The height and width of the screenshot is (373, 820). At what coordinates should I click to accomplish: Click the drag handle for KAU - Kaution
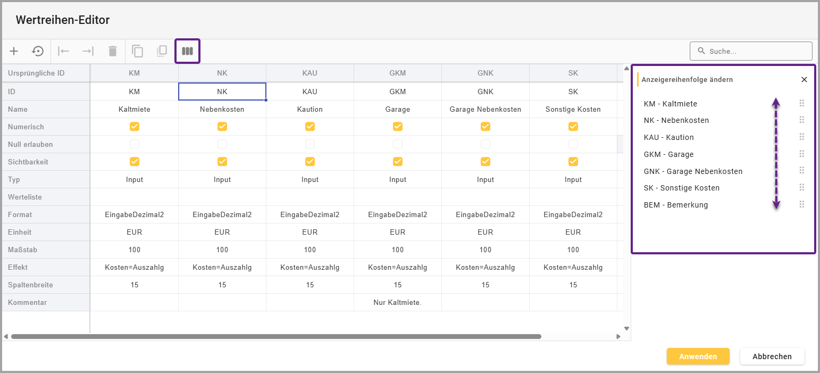point(802,137)
